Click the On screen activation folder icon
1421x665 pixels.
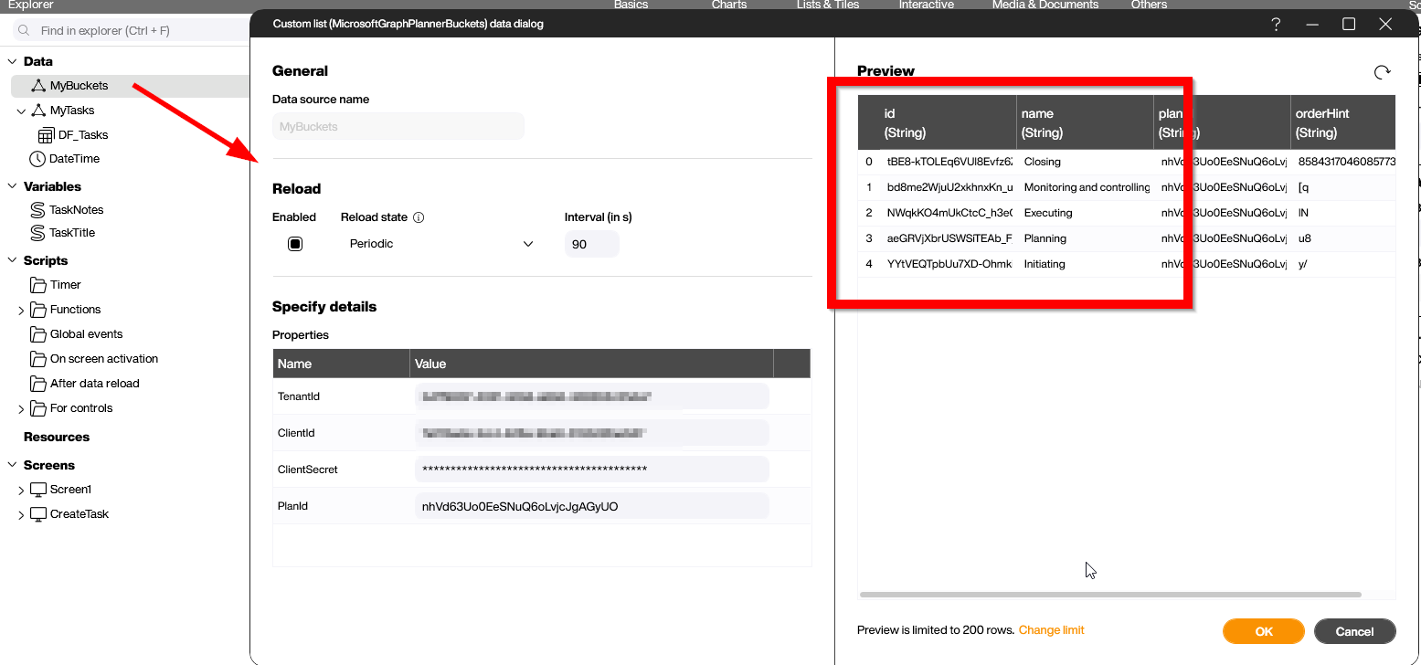click(x=37, y=359)
